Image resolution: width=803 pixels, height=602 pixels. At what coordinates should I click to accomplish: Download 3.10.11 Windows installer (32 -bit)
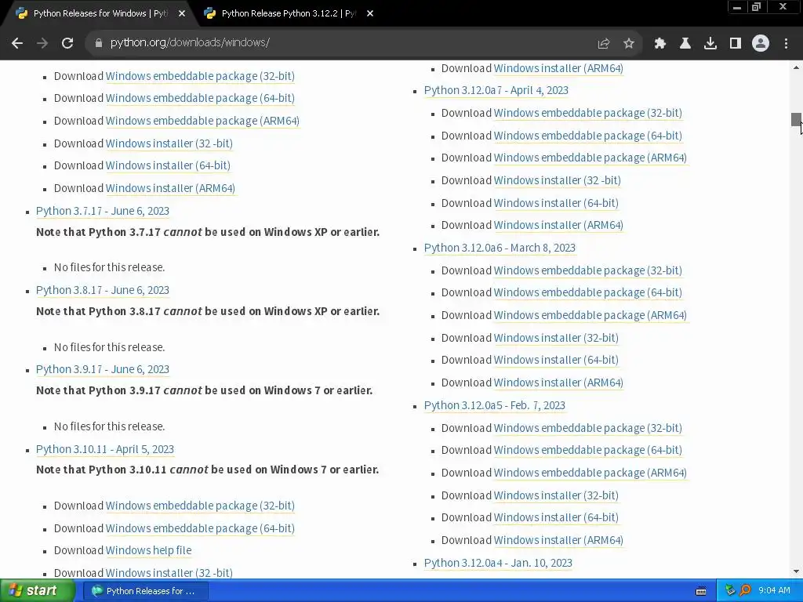tap(169, 573)
